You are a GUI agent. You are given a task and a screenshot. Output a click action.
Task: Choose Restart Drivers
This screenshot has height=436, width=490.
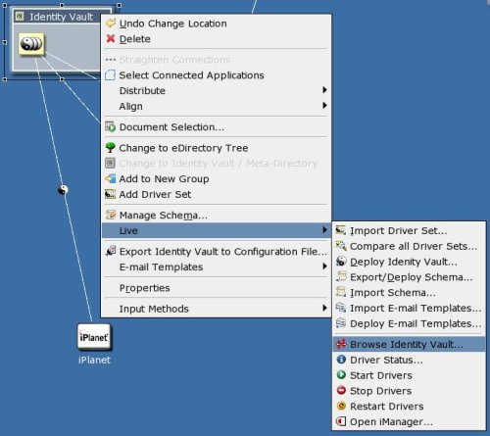[x=409, y=406]
